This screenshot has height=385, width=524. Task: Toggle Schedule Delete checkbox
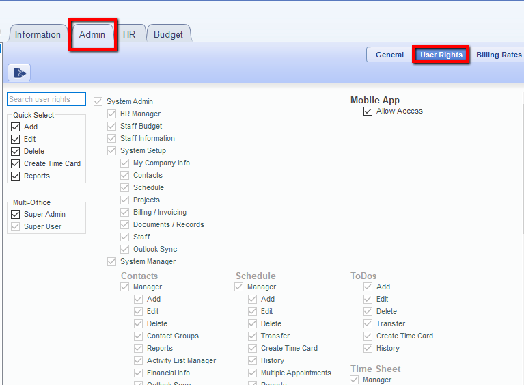[x=252, y=323]
